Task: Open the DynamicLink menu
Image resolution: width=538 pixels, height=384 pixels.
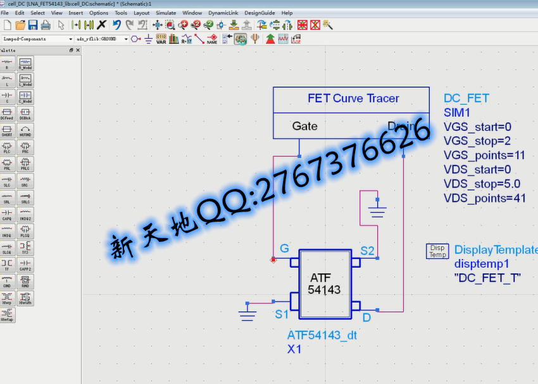Action: (223, 13)
